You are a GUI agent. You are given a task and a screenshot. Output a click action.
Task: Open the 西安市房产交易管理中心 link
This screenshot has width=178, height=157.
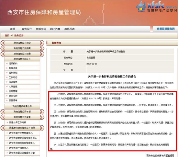21,133
